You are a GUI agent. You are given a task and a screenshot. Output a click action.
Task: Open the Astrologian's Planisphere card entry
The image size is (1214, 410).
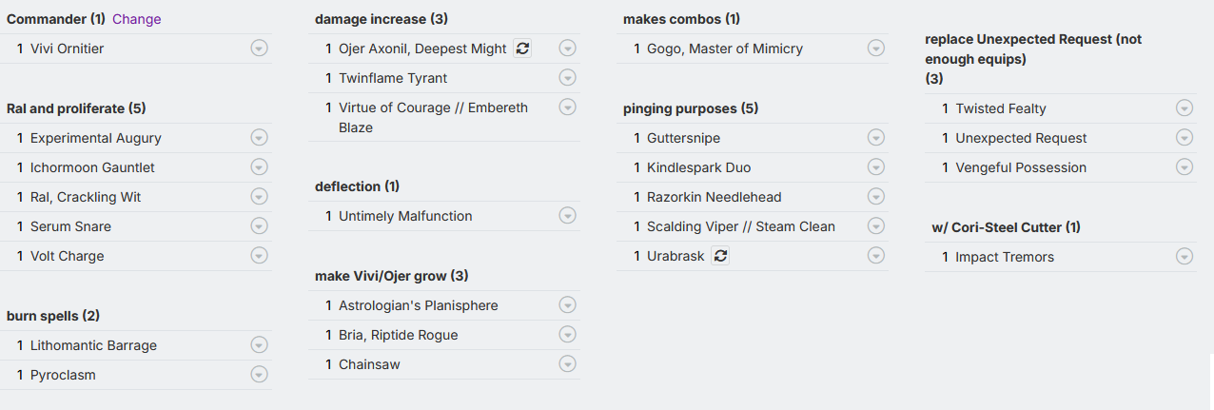419,305
